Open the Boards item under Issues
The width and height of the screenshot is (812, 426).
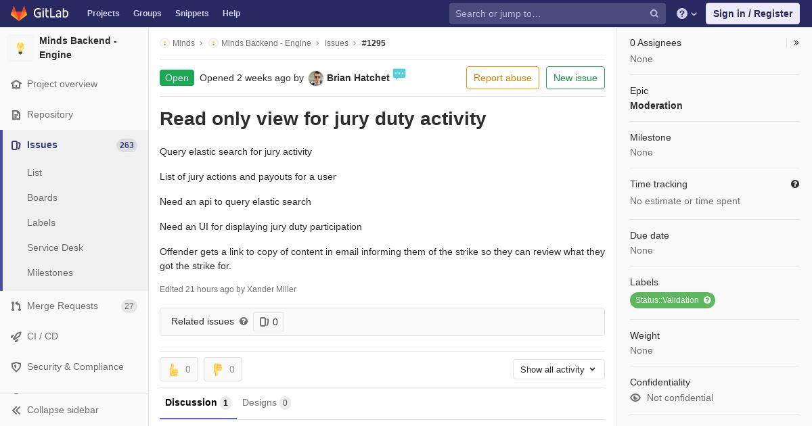tap(42, 197)
